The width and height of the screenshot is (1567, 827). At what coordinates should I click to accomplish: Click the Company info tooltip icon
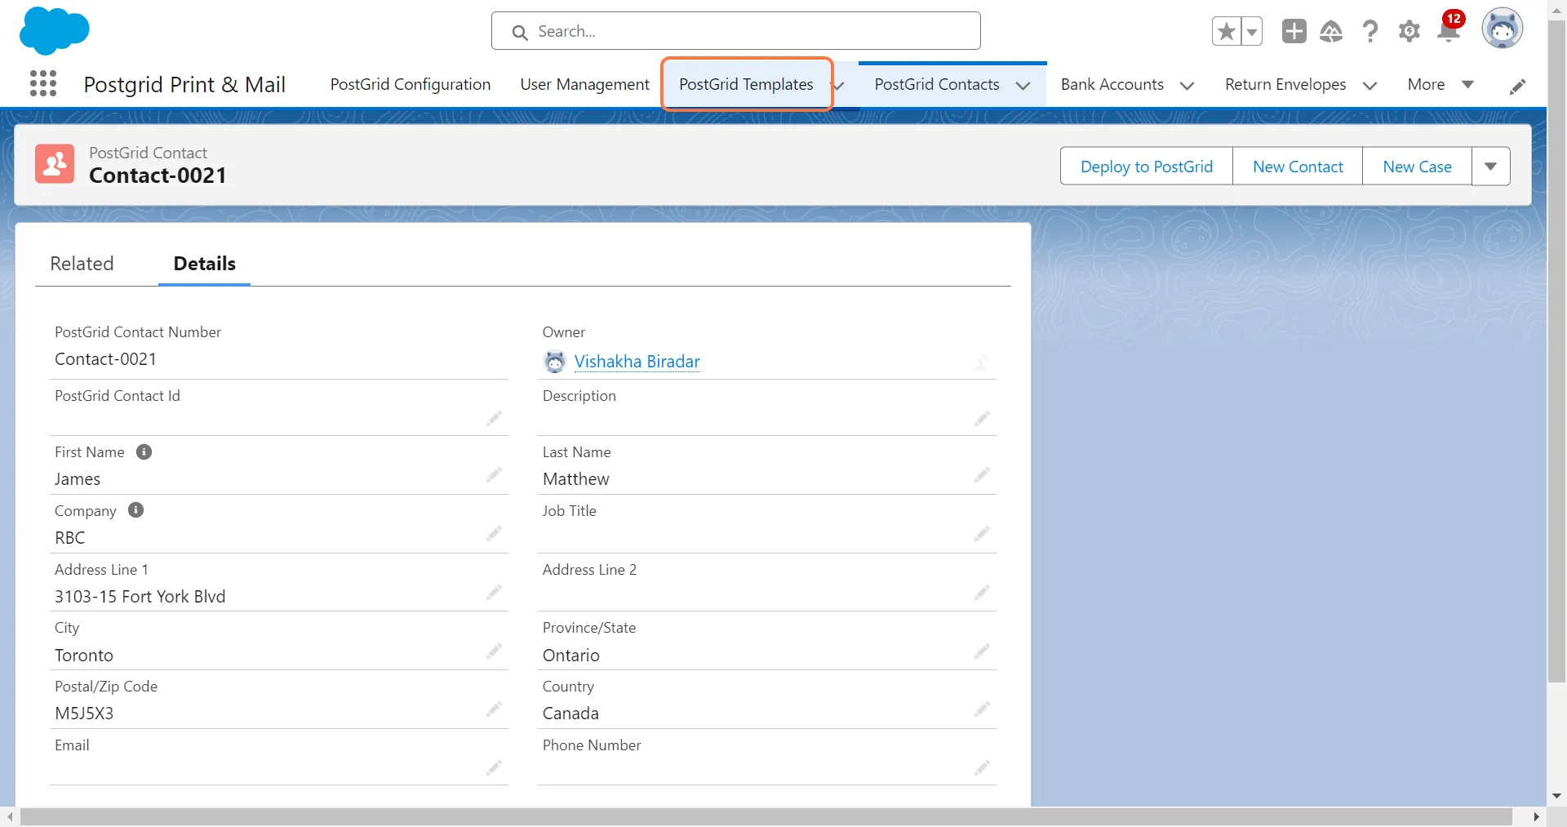click(136, 510)
